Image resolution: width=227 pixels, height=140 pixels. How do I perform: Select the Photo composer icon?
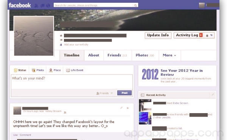pyautogui.click(x=34, y=70)
